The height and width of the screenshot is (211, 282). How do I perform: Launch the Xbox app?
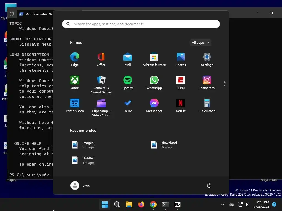point(75,82)
